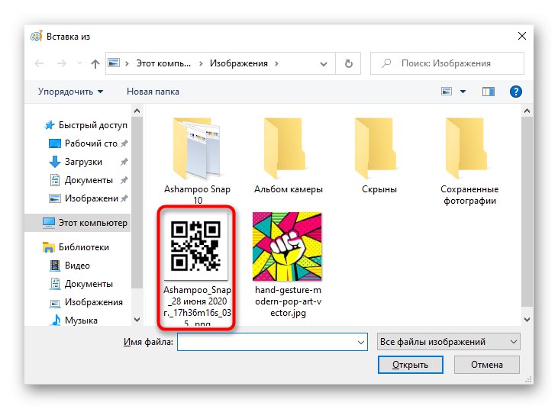The image size is (558, 409).
Task: Open 'Документы' under Библиотеки
Action: 89,284
